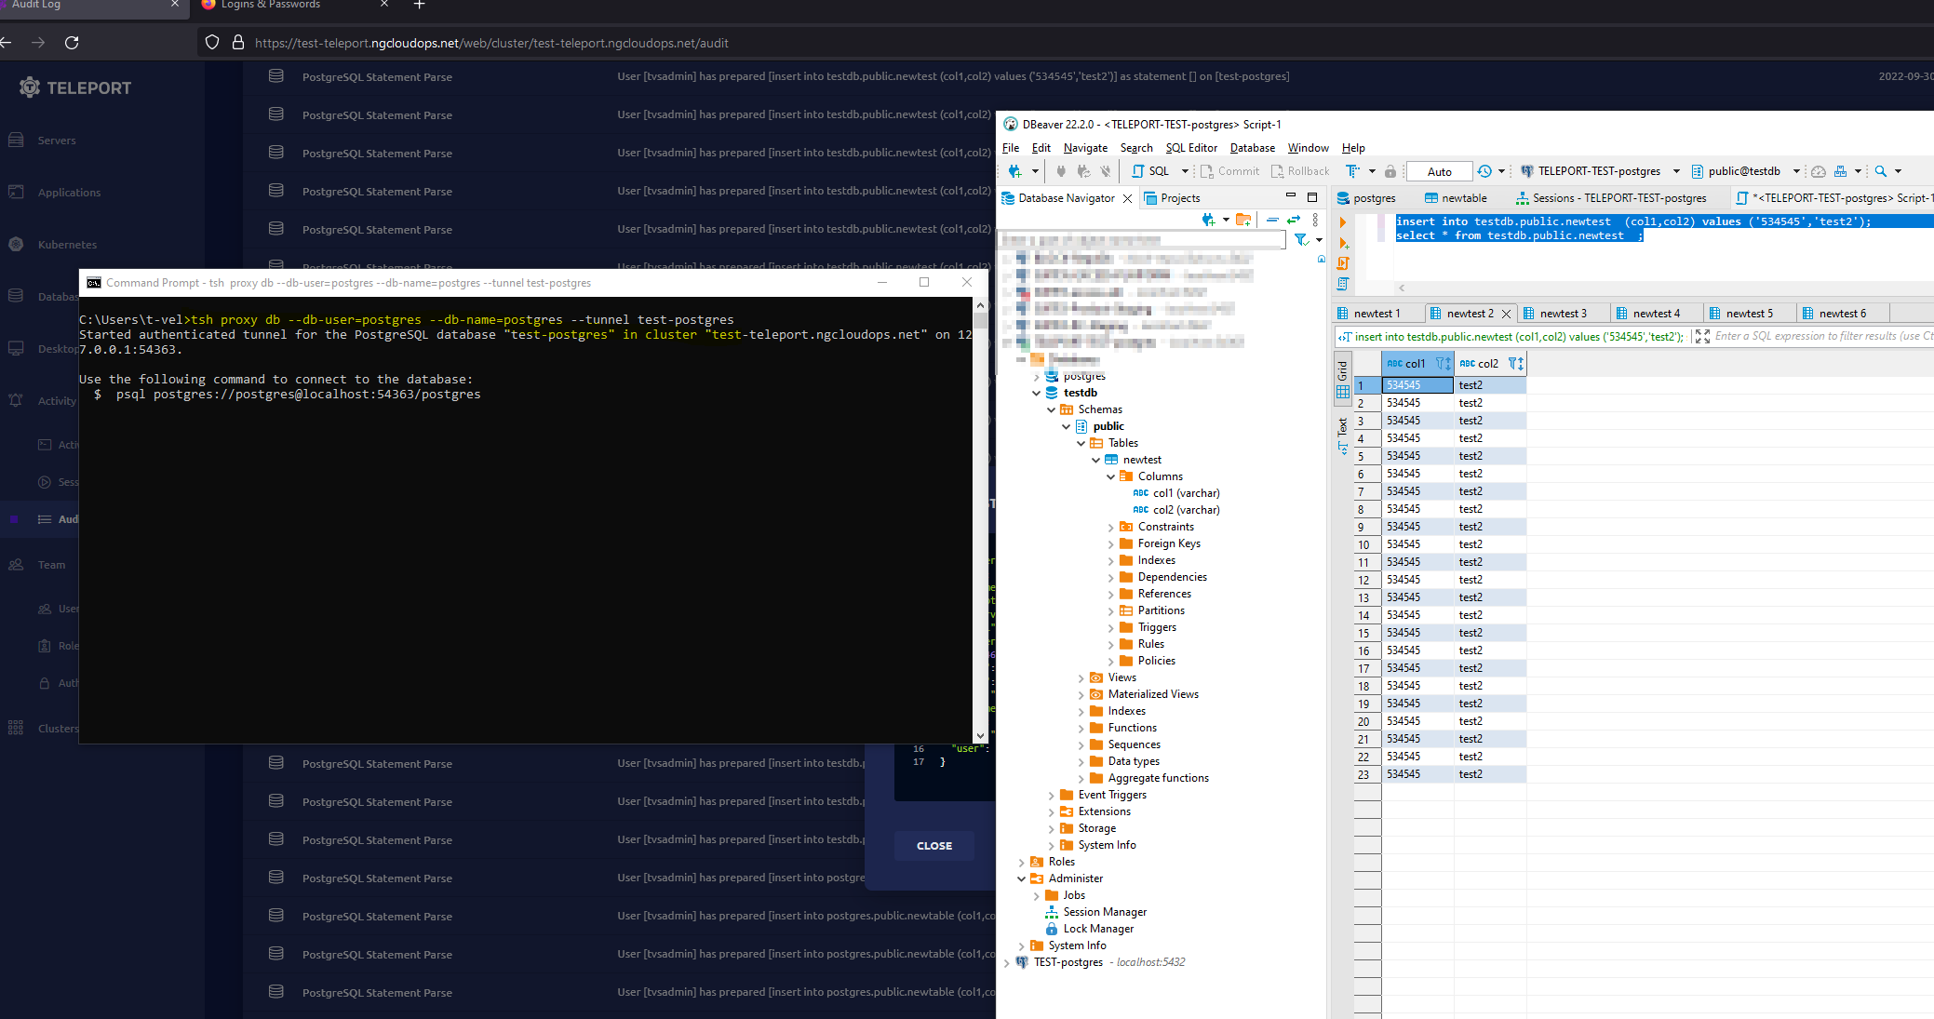Image resolution: width=1934 pixels, height=1019 pixels.
Task: Click the browser address bar URL
Action: (491, 43)
